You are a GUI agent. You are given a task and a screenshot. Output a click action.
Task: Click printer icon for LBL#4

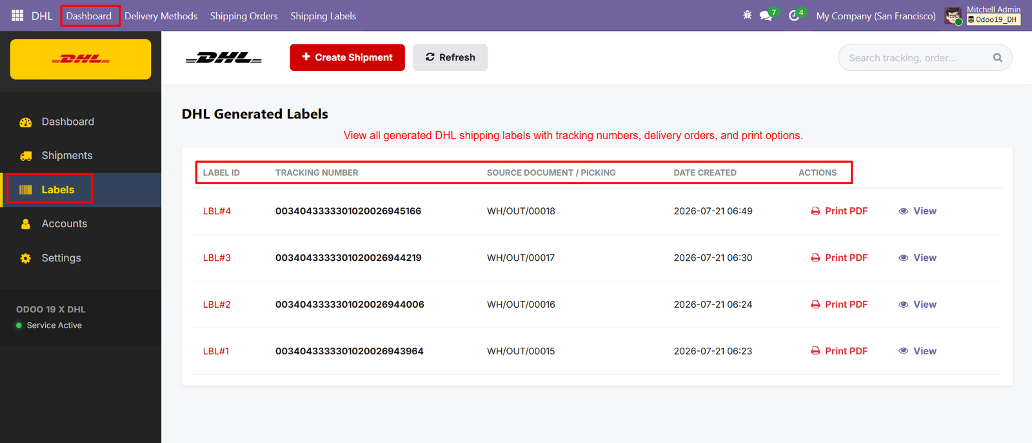(x=815, y=211)
